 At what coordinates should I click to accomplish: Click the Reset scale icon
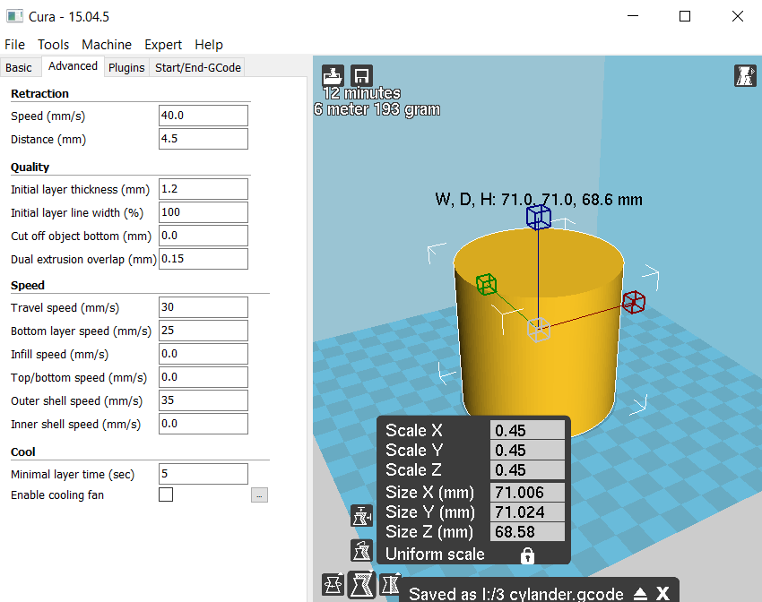point(361,551)
